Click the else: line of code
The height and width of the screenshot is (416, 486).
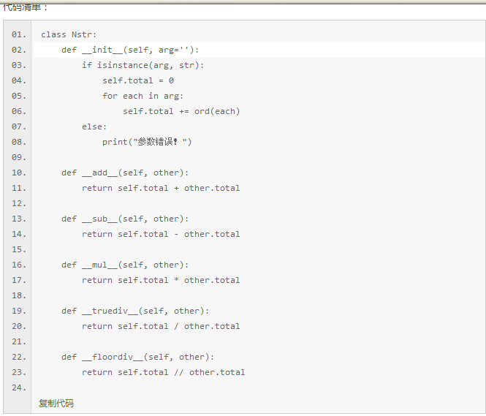[x=94, y=126]
